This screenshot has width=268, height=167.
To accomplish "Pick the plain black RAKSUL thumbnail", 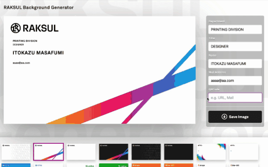I will [179, 152].
